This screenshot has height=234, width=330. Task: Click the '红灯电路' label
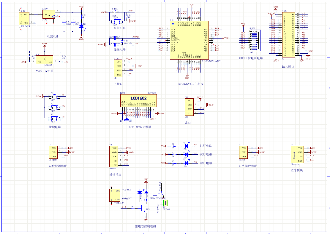click(206, 146)
